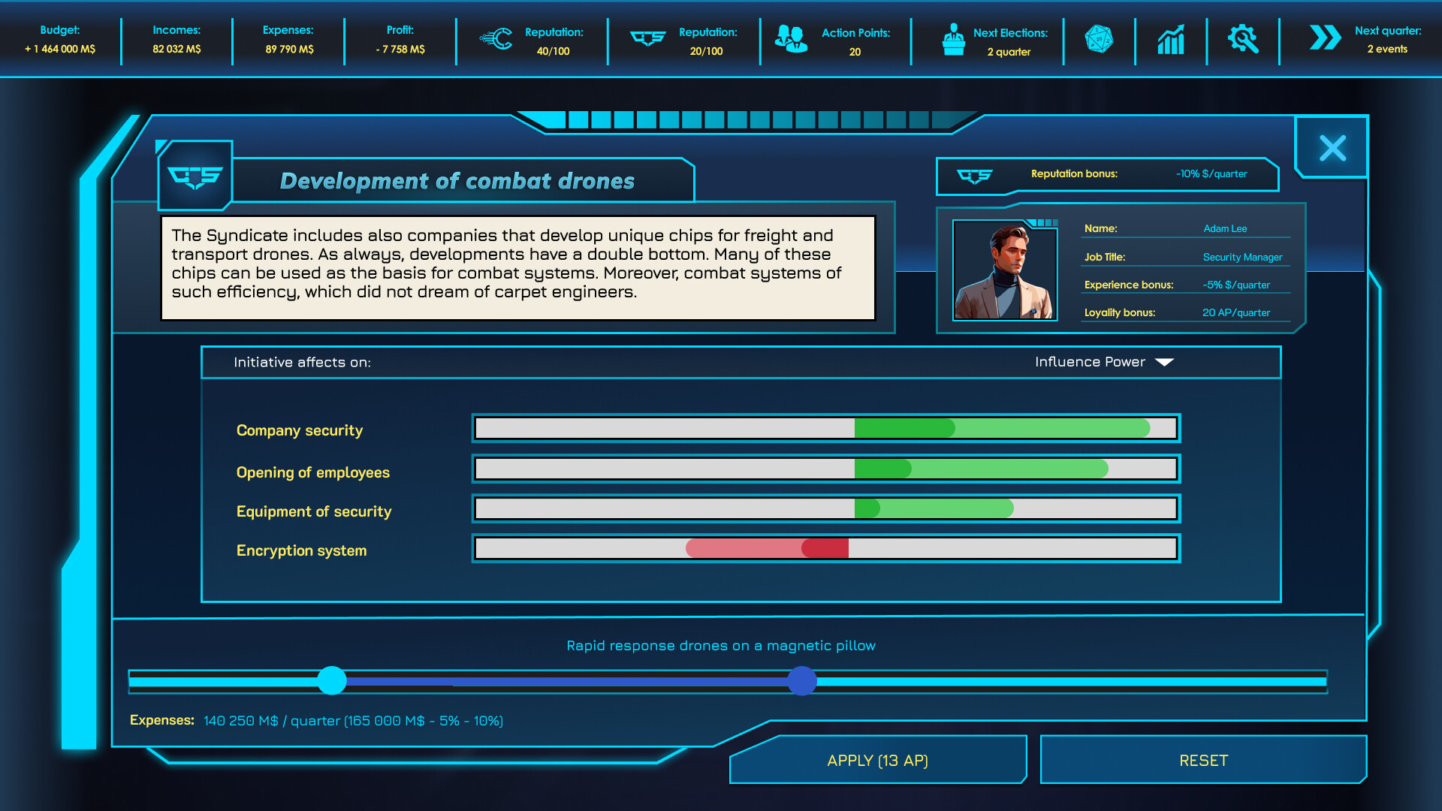Close the combat drones initiative panel

(x=1332, y=148)
